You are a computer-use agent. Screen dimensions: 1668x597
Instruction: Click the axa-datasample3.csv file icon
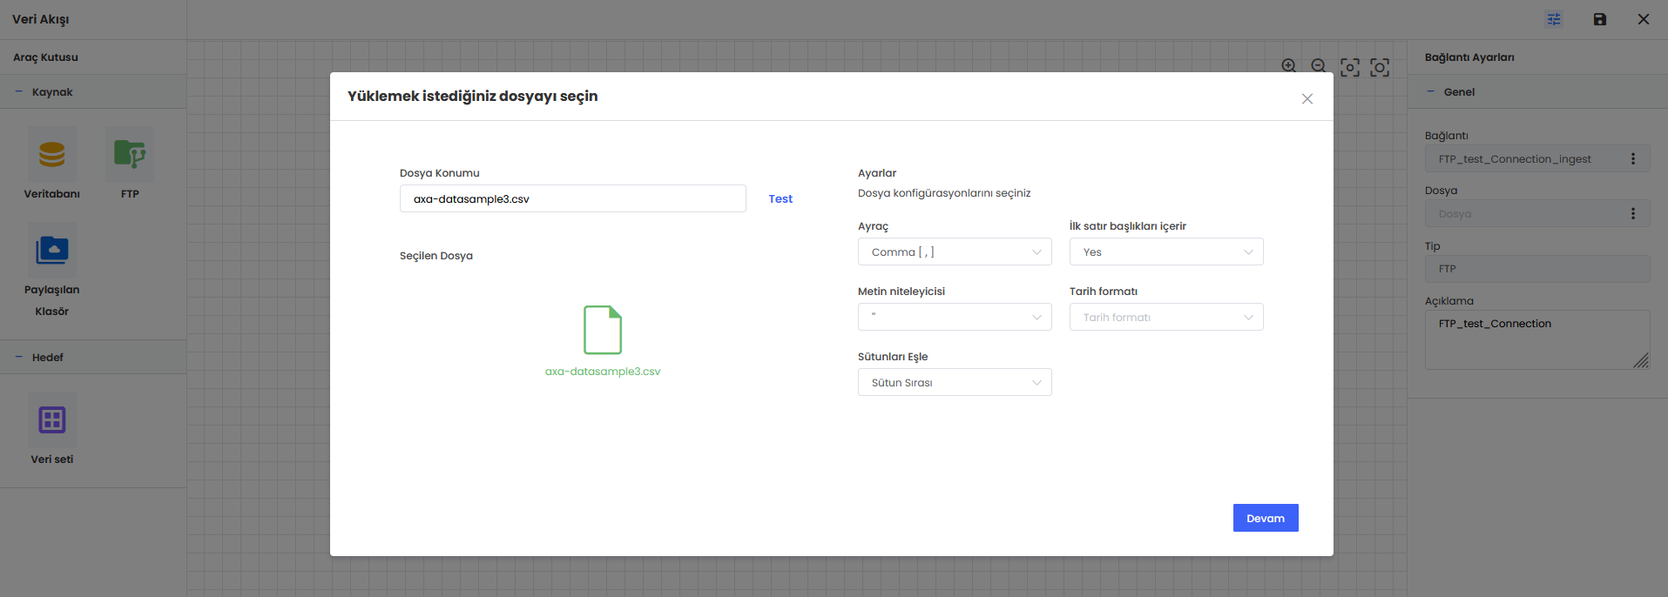click(x=603, y=330)
